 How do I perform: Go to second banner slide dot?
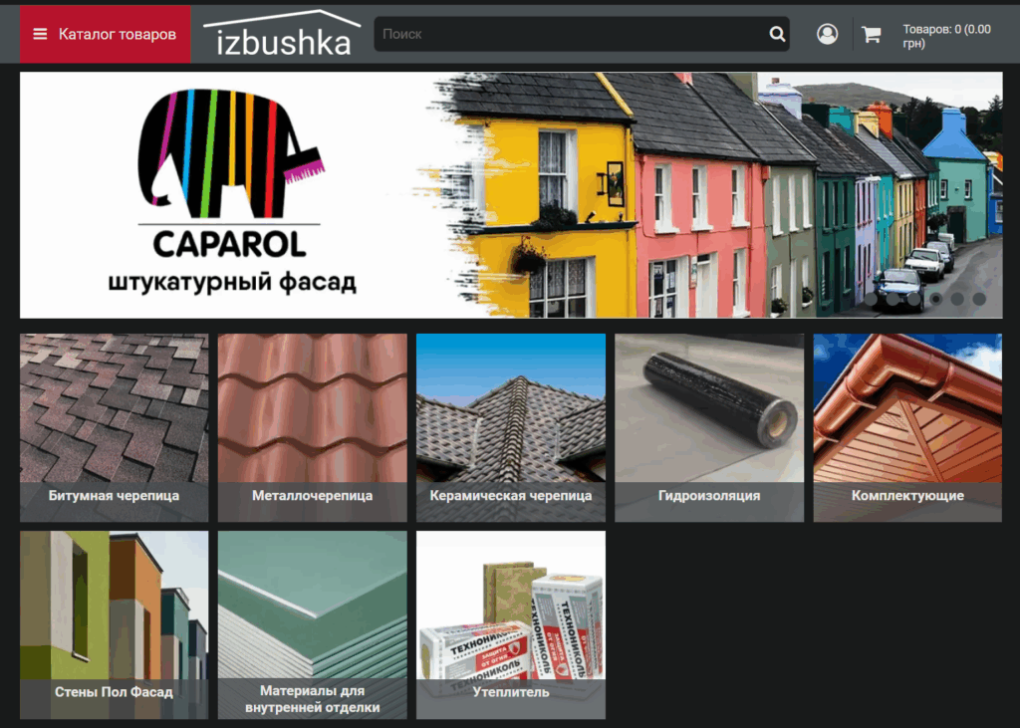click(x=892, y=300)
